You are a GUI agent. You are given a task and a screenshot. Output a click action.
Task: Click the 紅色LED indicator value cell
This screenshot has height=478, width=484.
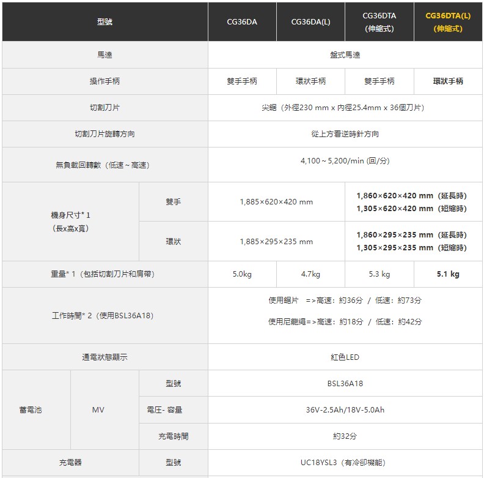tap(345, 357)
